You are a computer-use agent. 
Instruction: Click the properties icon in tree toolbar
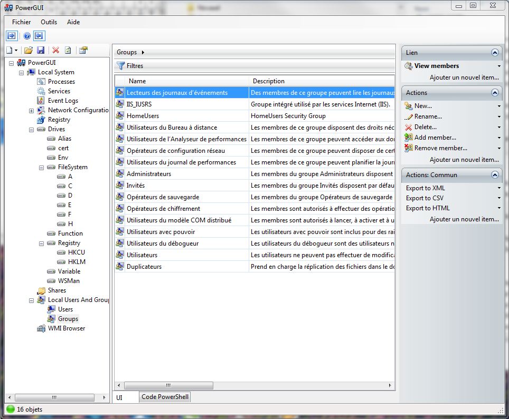tap(83, 50)
